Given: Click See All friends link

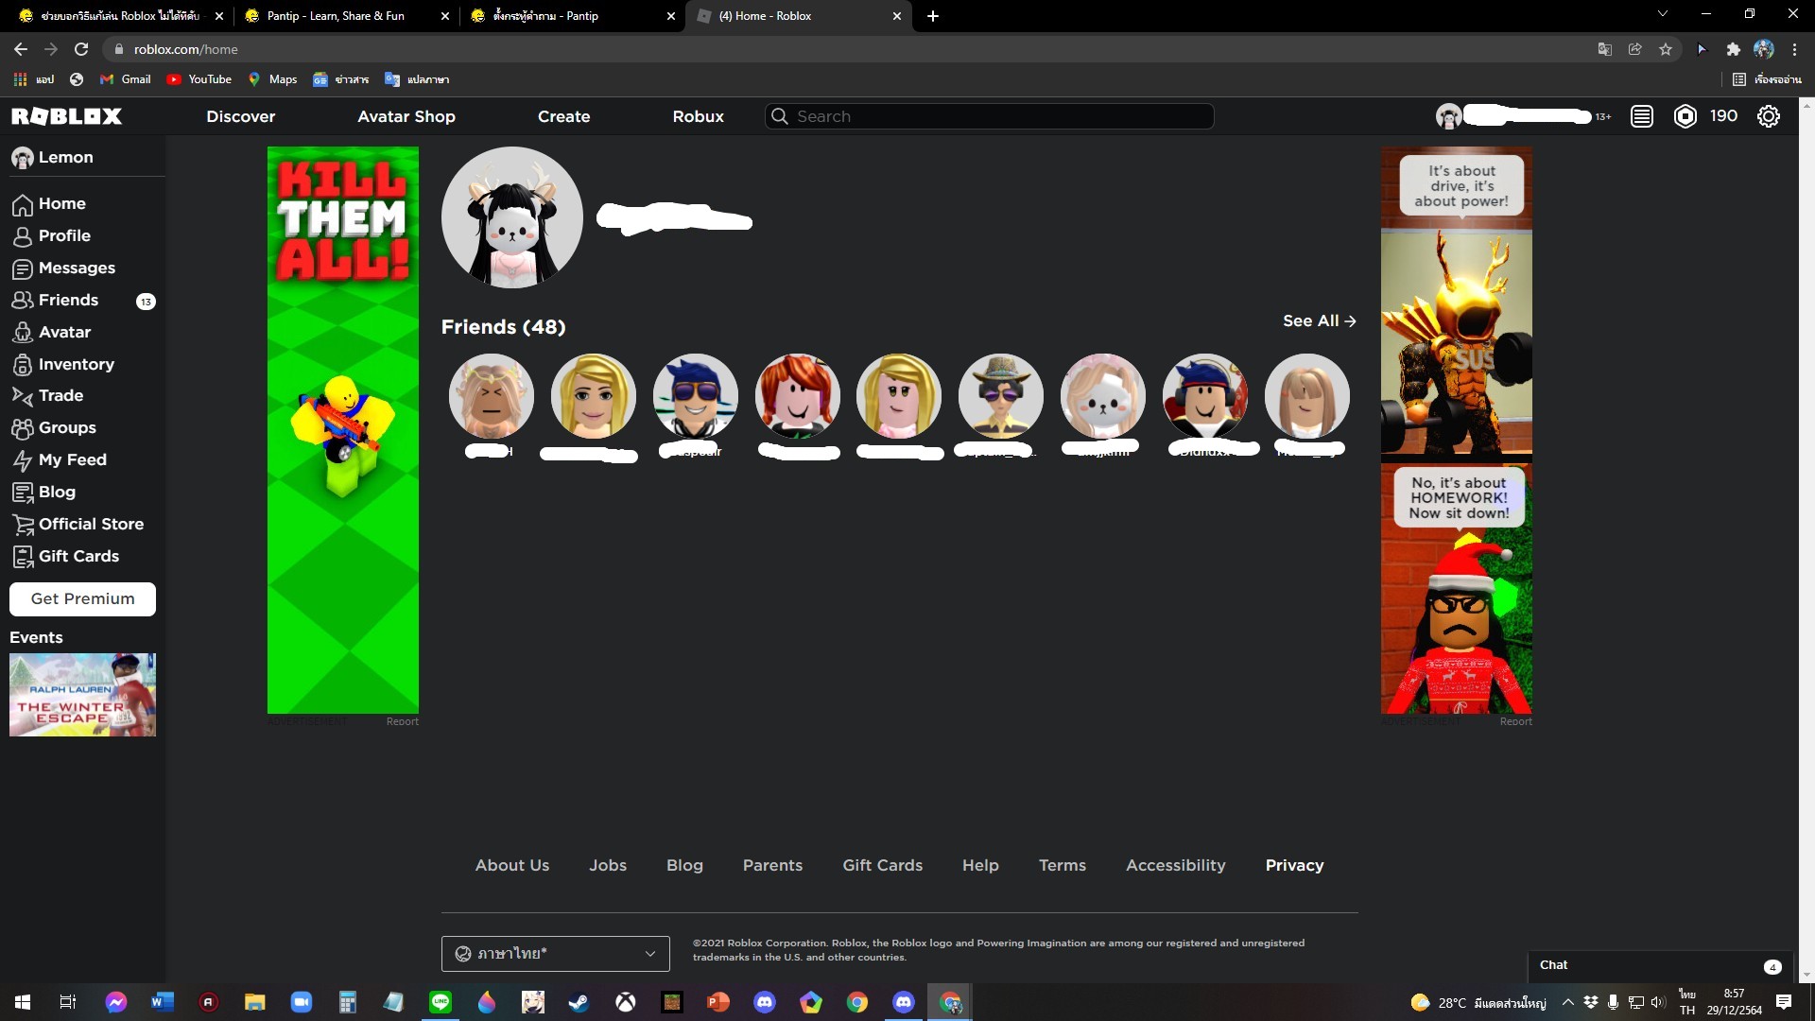Looking at the screenshot, I should point(1320,321).
